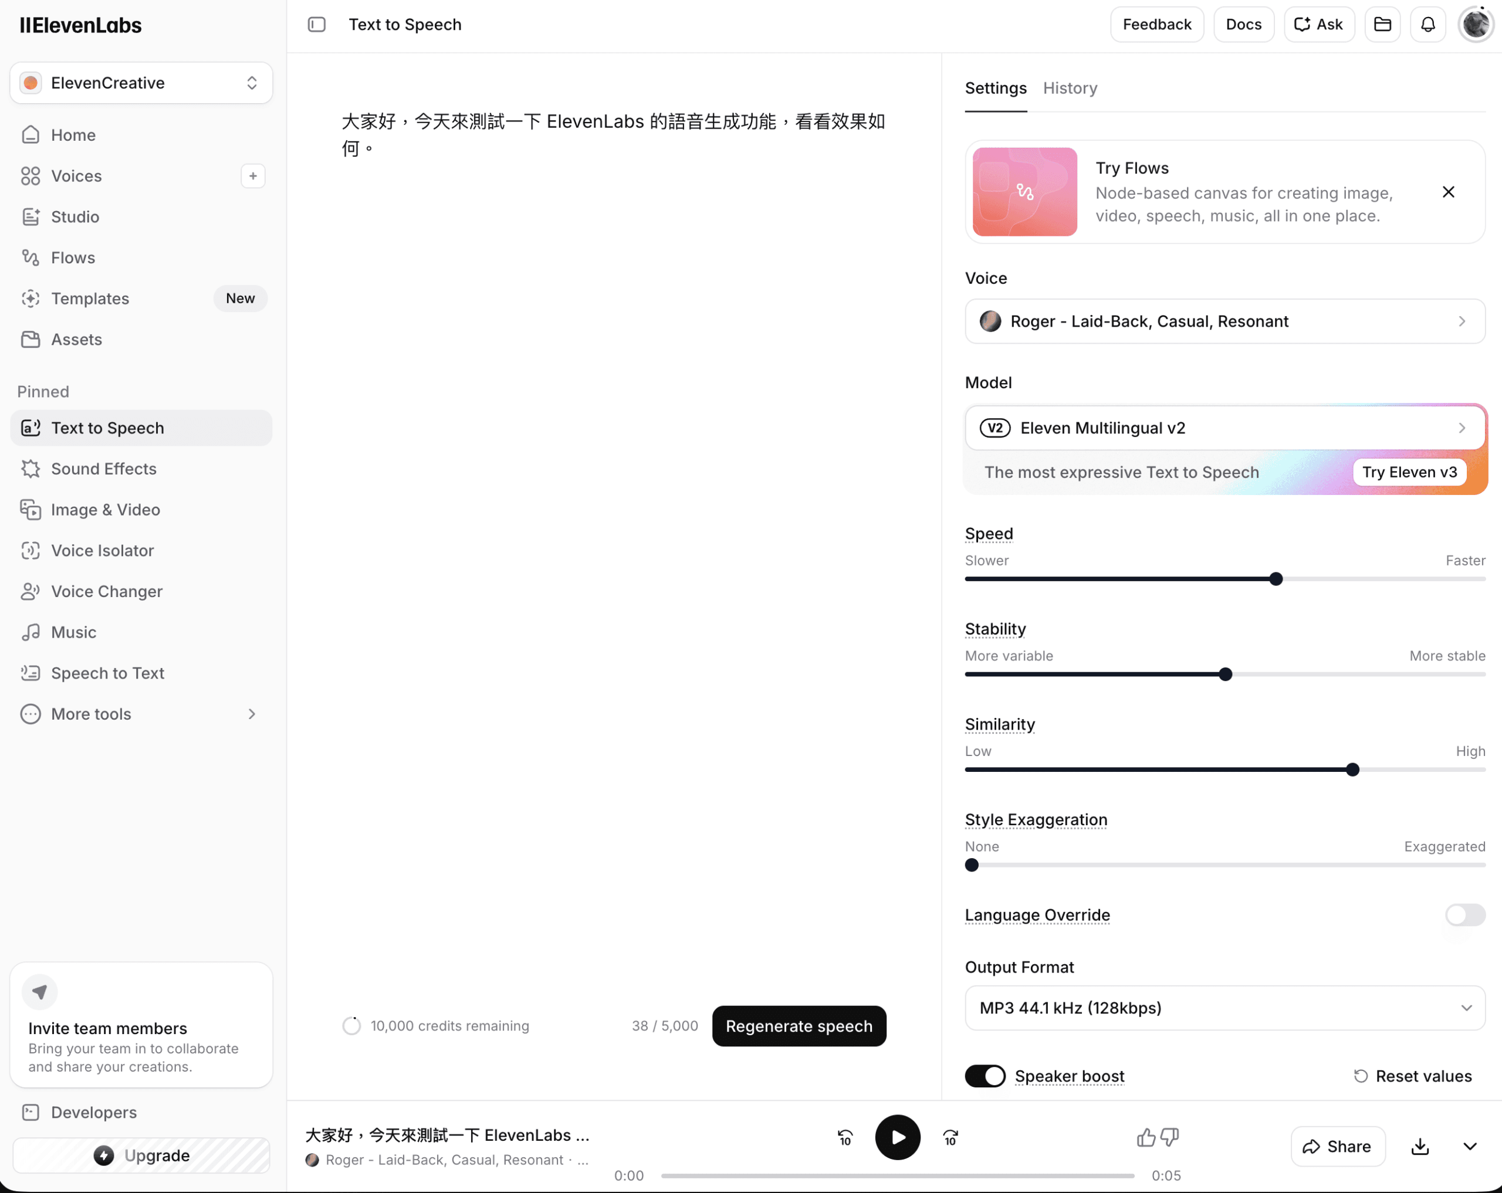Click the Feedback button
Image resolution: width=1502 pixels, height=1193 pixels.
click(x=1156, y=25)
